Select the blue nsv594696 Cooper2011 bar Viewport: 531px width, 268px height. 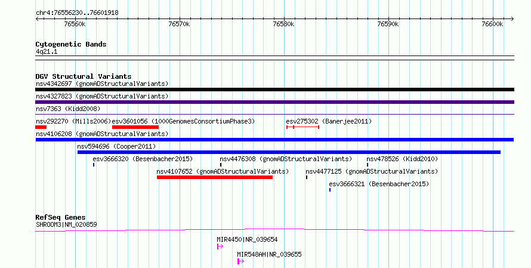point(289,152)
